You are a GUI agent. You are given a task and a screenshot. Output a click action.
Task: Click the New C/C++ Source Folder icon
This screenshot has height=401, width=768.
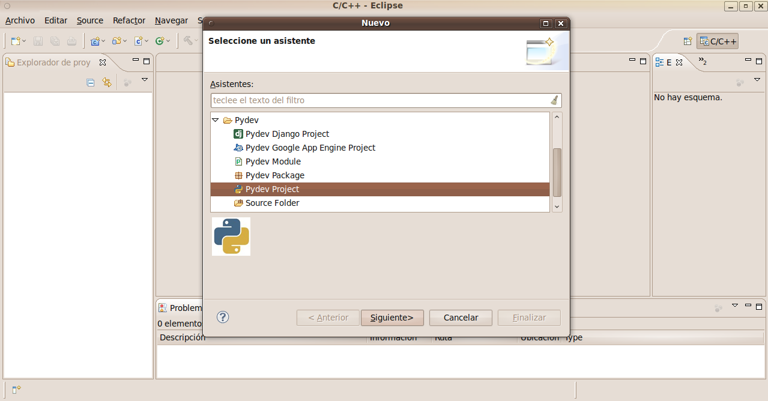[116, 41]
